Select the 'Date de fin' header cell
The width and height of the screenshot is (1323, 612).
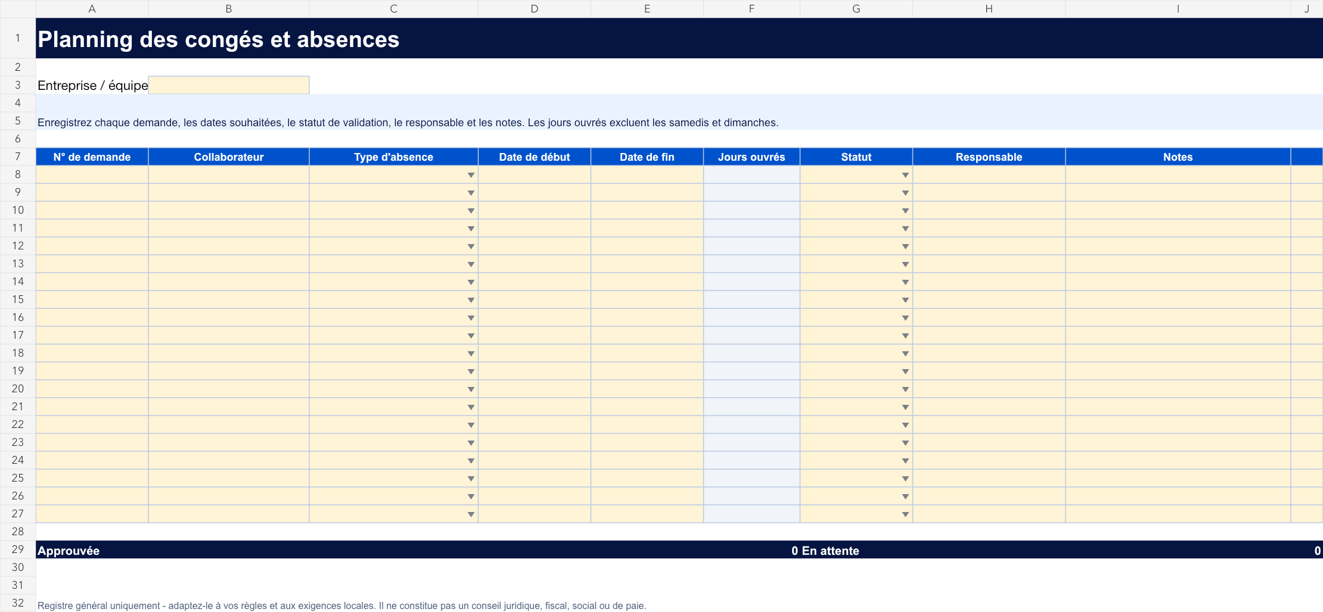pos(647,157)
